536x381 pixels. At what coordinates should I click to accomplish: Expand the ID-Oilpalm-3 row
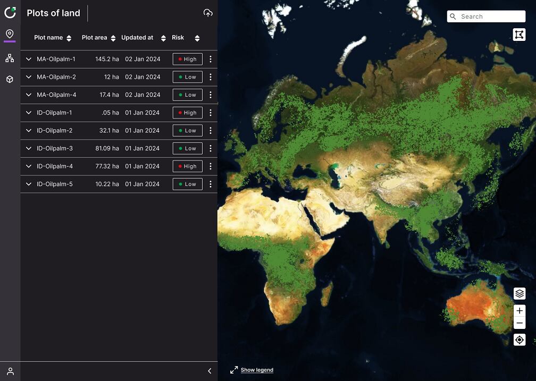point(29,148)
